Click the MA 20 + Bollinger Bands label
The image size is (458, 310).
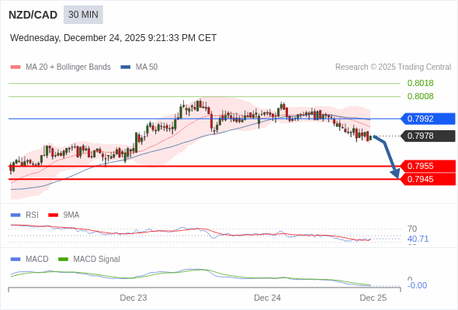pyautogui.click(x=68, y=67)
